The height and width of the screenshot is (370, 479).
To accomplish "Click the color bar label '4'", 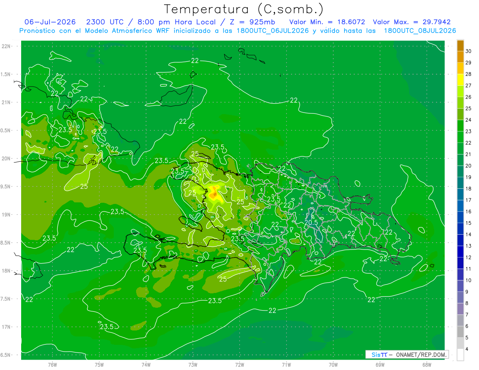I will tap(468, 349).
